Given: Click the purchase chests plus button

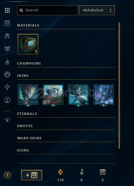Looking at the screenshot, I should pos(32,175).
